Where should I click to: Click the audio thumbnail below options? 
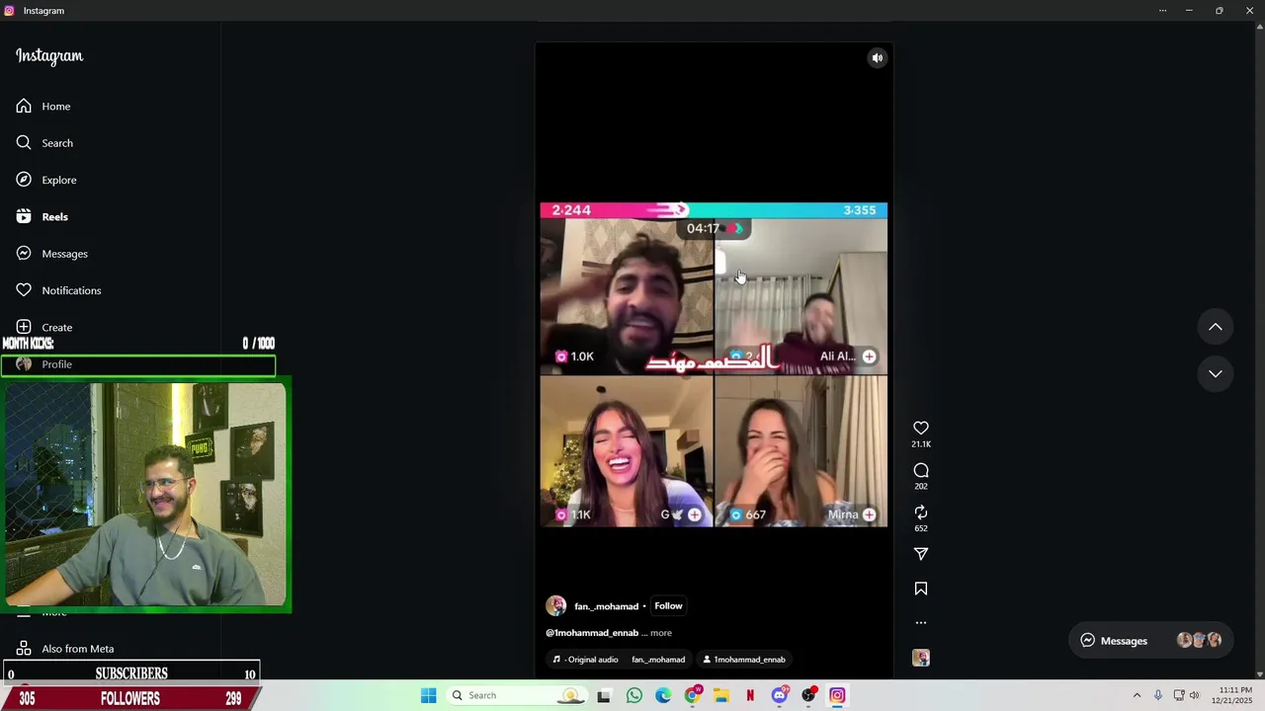tap(921, 658)
